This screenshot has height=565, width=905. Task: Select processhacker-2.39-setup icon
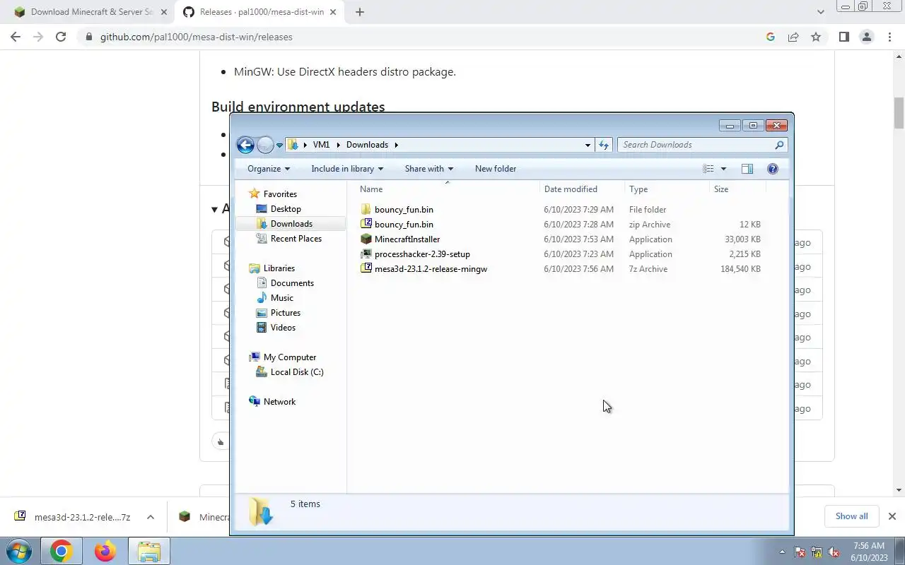click(366, 254)
